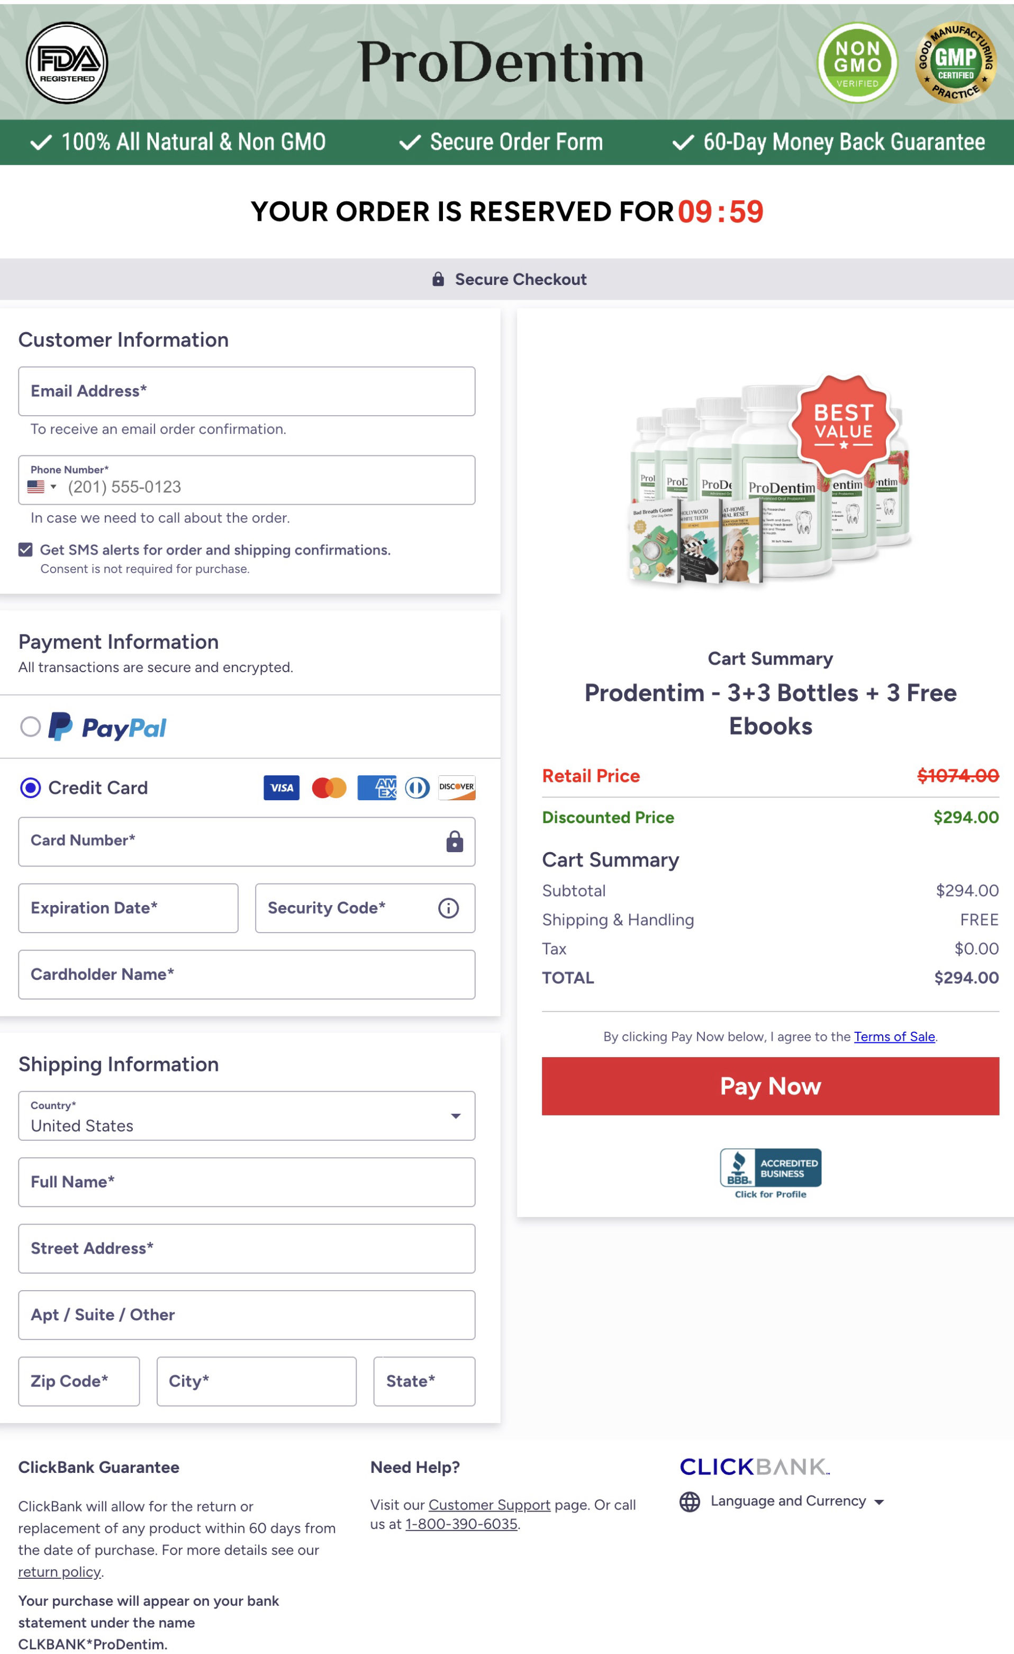Select PayPal as payment method
The height and width of the screenshot is (1654, 1014).
point(30,727)
